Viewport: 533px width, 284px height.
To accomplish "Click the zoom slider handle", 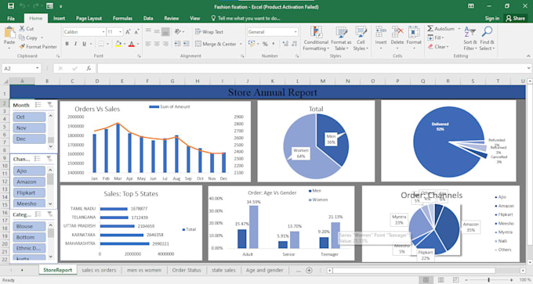I will pyautogui.click(x=488, y=280).
